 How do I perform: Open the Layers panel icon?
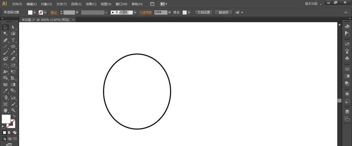[347, 112]
